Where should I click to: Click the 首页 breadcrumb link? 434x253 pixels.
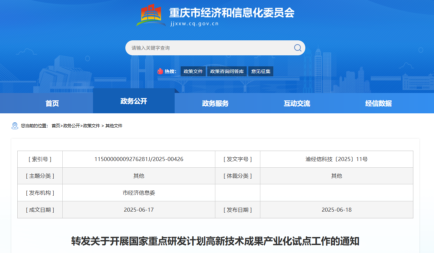56,126
